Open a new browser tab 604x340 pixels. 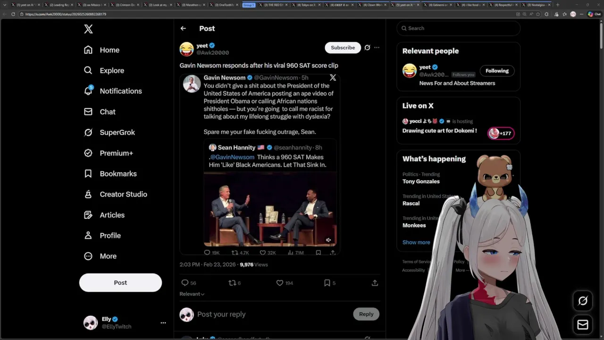tap(557, 5)
